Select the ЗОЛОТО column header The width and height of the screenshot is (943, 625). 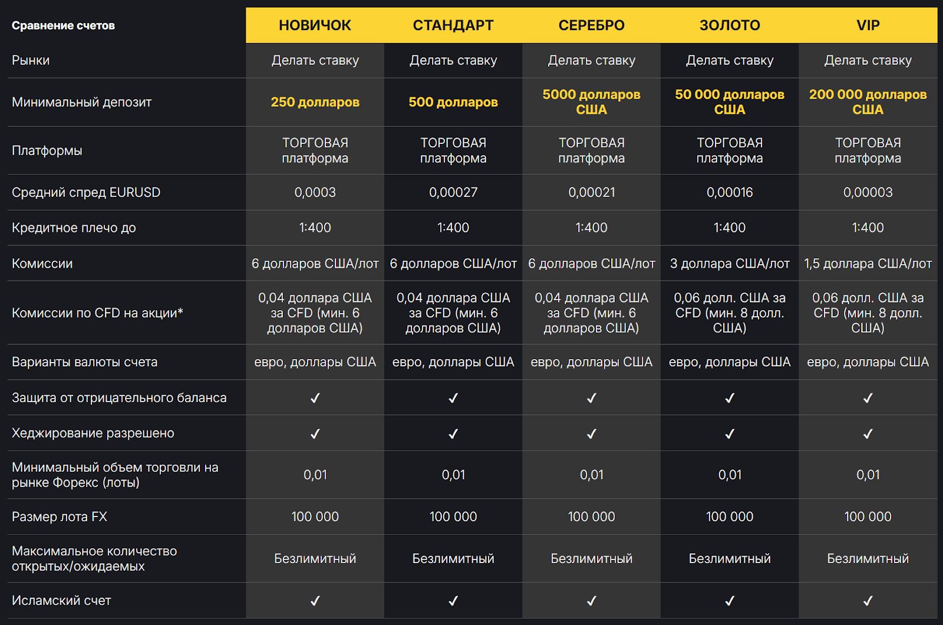tap(730, 25)
